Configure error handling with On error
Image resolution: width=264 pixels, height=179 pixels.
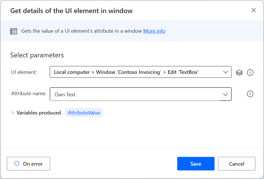(28, 164)
